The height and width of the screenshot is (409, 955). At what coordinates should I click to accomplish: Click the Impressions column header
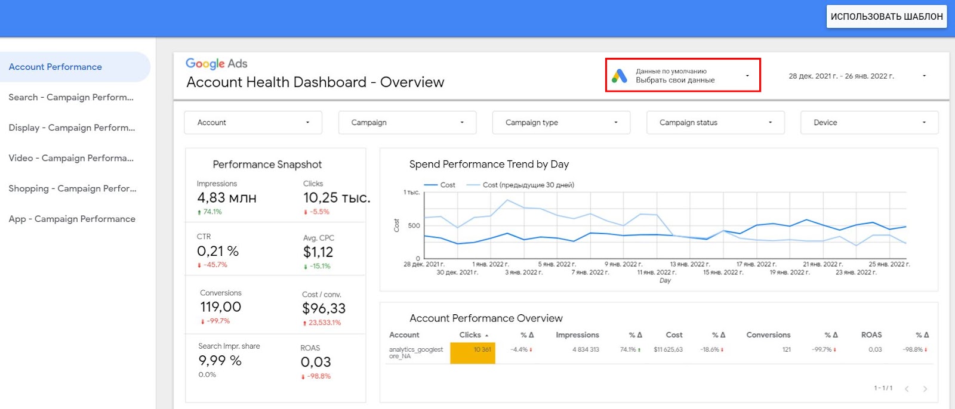click(577, 335)
